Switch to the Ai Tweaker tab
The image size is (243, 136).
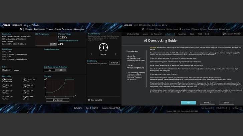point(156,34)
